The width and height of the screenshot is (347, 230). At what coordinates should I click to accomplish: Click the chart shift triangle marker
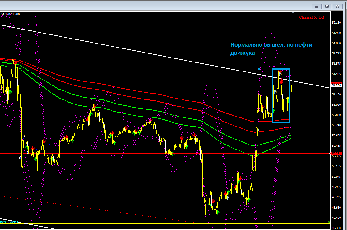click(x=293, y=13)
